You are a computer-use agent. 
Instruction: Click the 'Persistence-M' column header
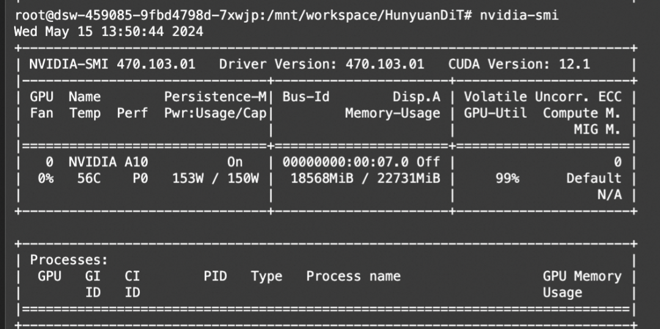[x=216, y=97]
